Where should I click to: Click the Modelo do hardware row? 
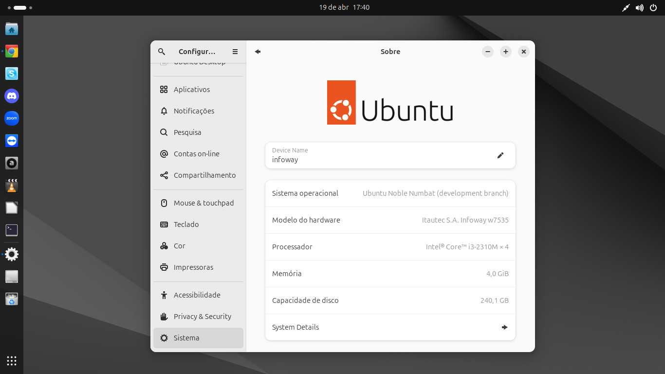tap(390, 220)
